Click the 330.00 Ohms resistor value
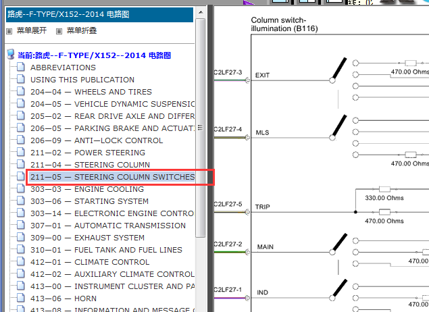429x312 pixels. [x=384, y=198]
